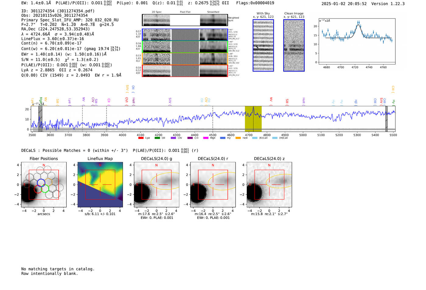This screenshot has width=426, height=290.
Task: Select the blue-bordered 2D spectrum row
Action: pos(185,35)
